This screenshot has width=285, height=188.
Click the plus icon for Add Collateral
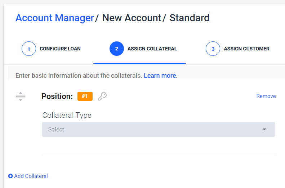10,176
